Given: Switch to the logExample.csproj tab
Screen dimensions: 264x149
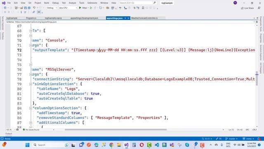Looking at the screenshot, I should pyautogui.click(x=53, y=18).
